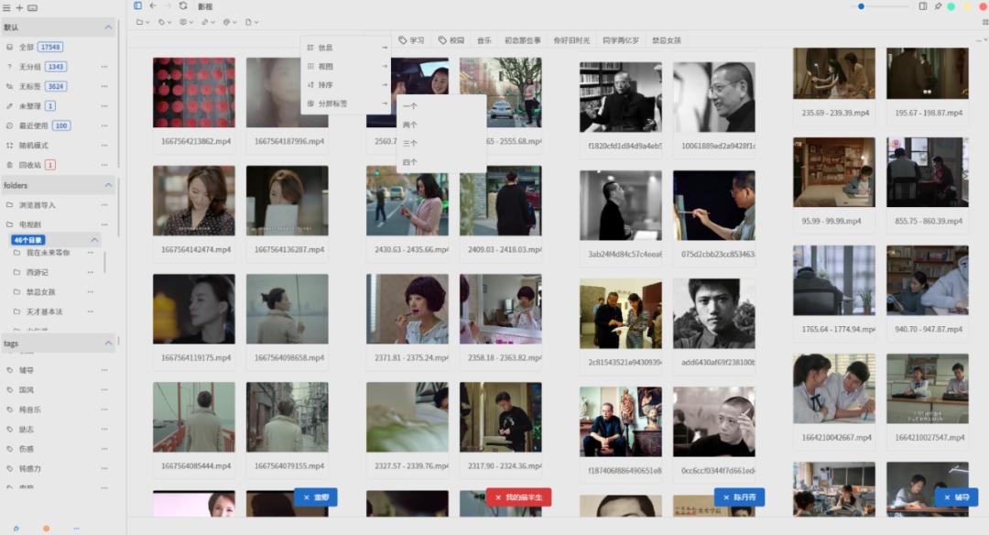Image resolution: width=989 pixels, height=535 pixels.
Task: Open 信息 submenu in context menu
Action: pyautogui.click(x=346, y=48)
